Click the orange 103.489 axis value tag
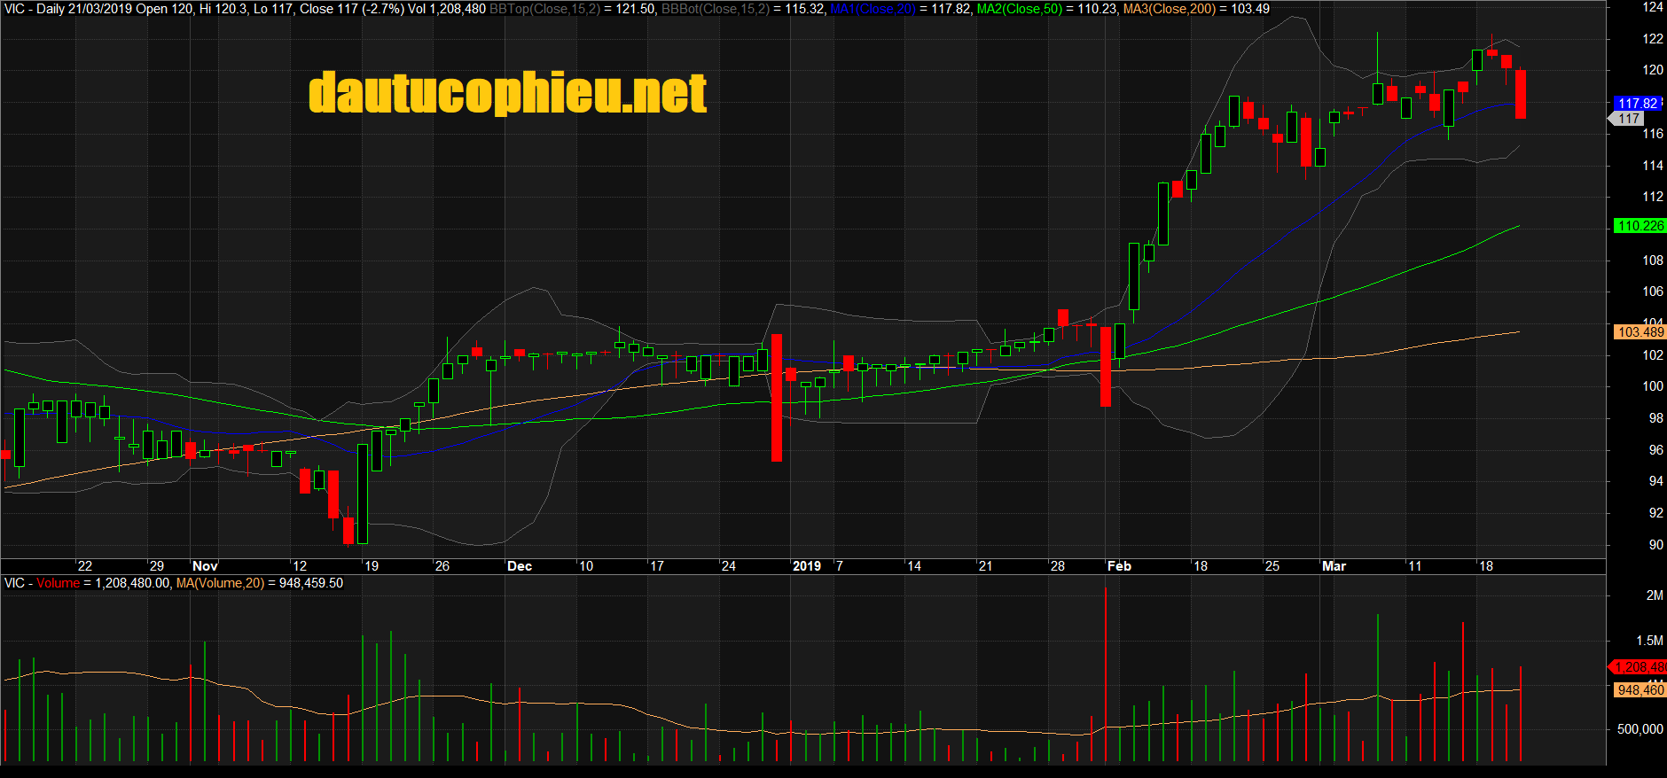Screen dimensions: 1667x778 tap(1640, 332)
